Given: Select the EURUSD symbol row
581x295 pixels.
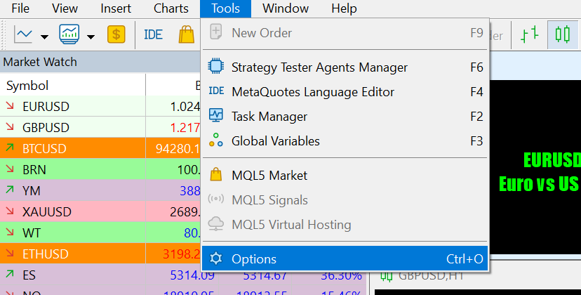Looking at the screenshot, I should pos(100,107).
